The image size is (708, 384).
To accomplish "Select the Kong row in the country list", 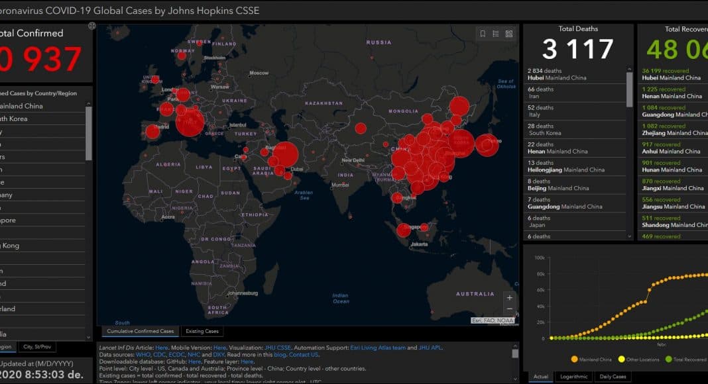I will point(42,246).
